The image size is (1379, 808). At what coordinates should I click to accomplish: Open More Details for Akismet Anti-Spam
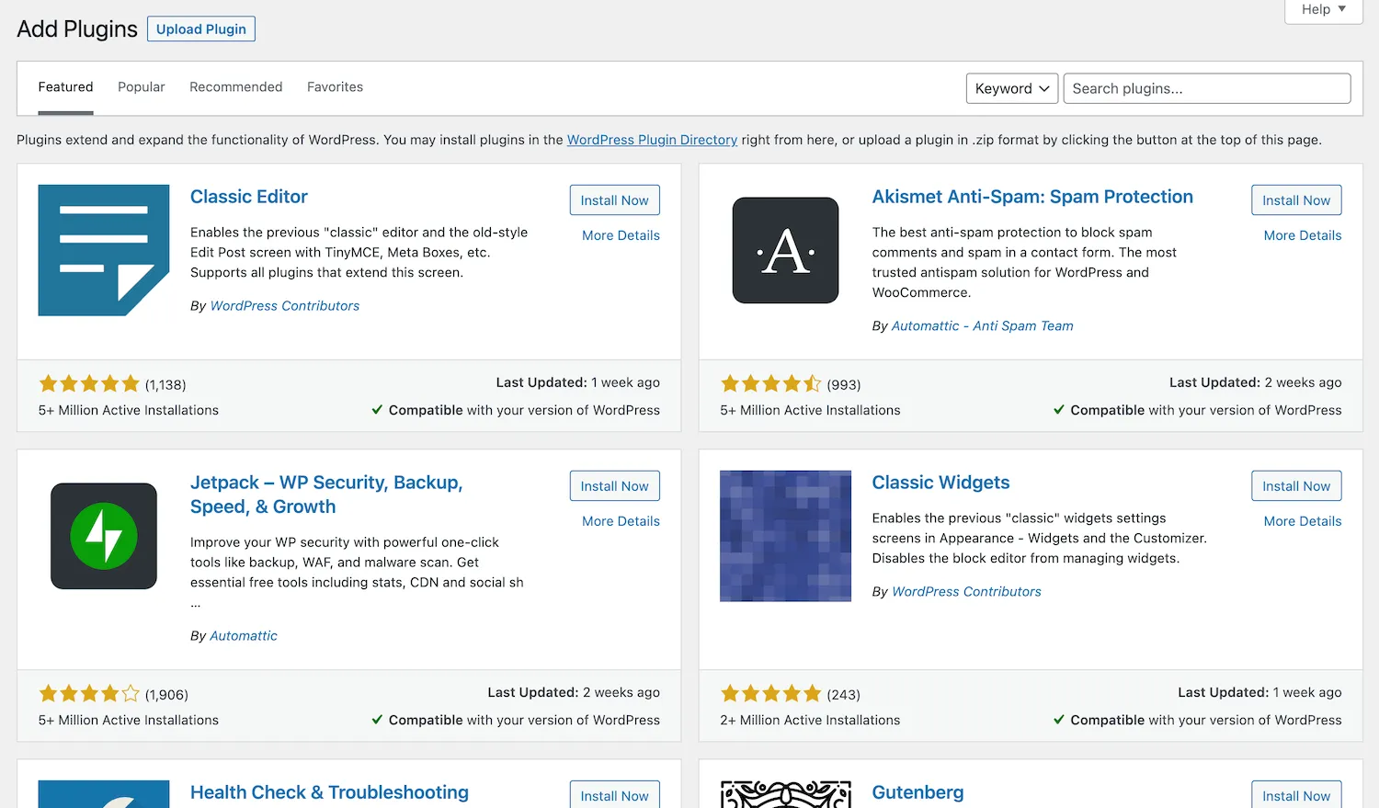pos(1303,235)
